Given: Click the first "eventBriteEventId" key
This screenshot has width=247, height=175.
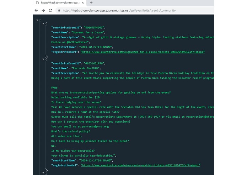Looking at the screenshot, I should click(66, 28).
